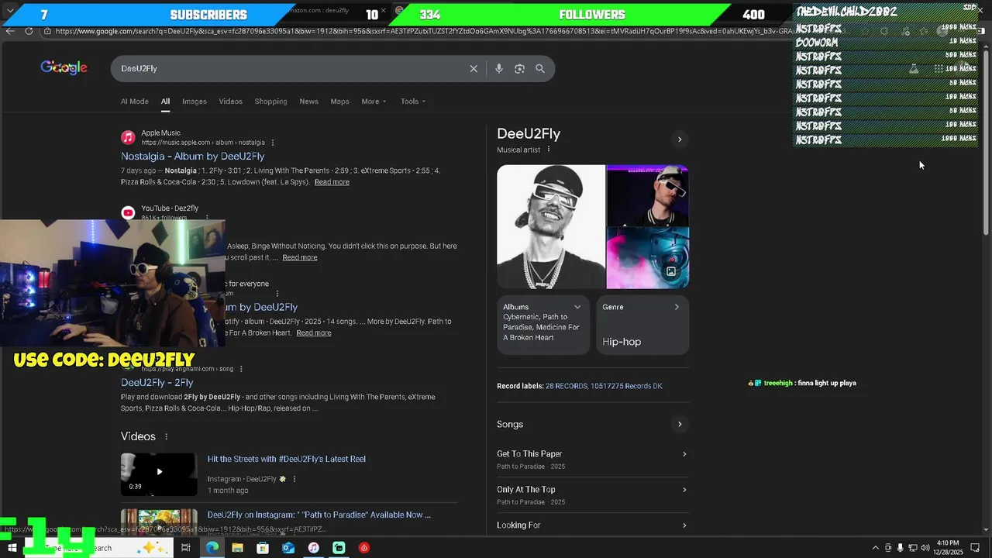
Task: Expand the More search filters dropdown
Action: click(x=374, y=102)
